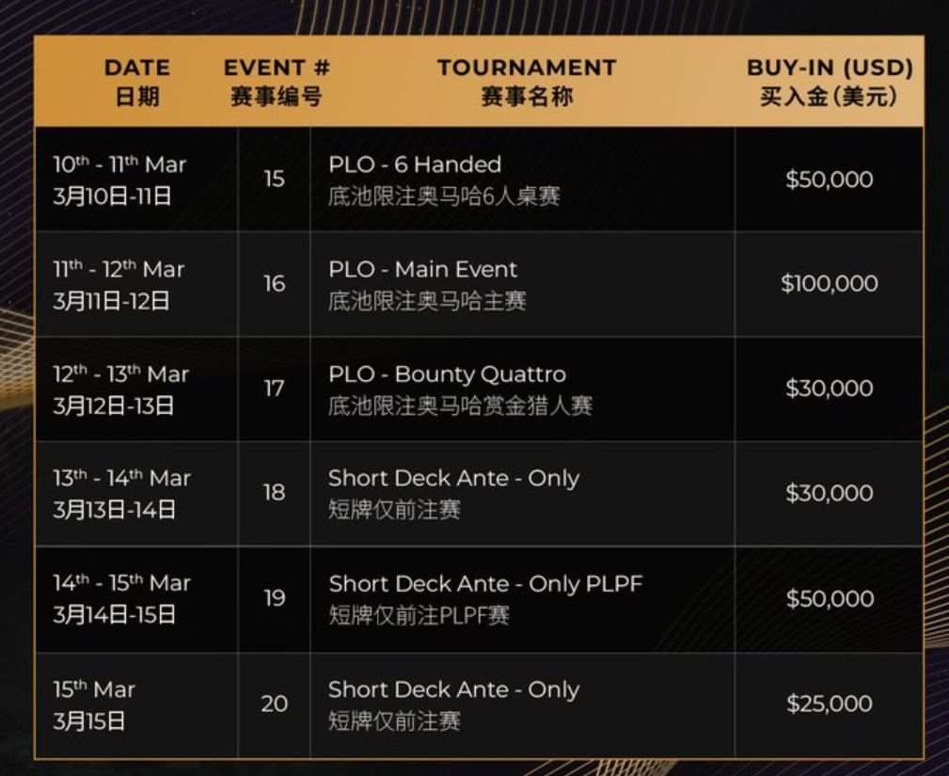The height and width of the screenshot is (776, 949).
Task: Select the 10th - 11th Mar date cell
Action: [x=119, y=179]
